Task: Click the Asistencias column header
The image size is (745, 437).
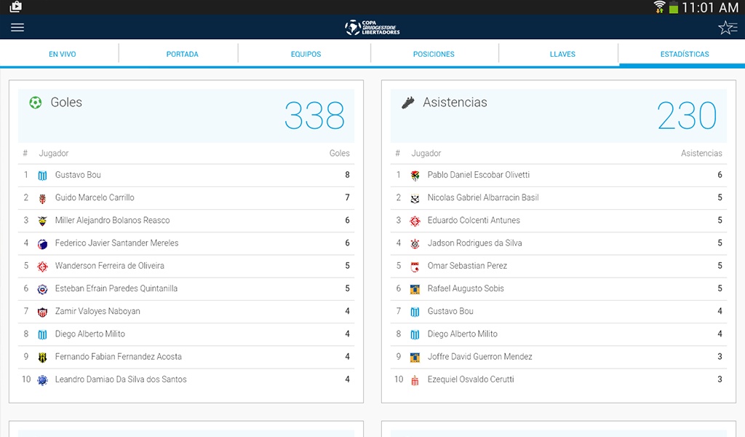Action: pos(701,153)
